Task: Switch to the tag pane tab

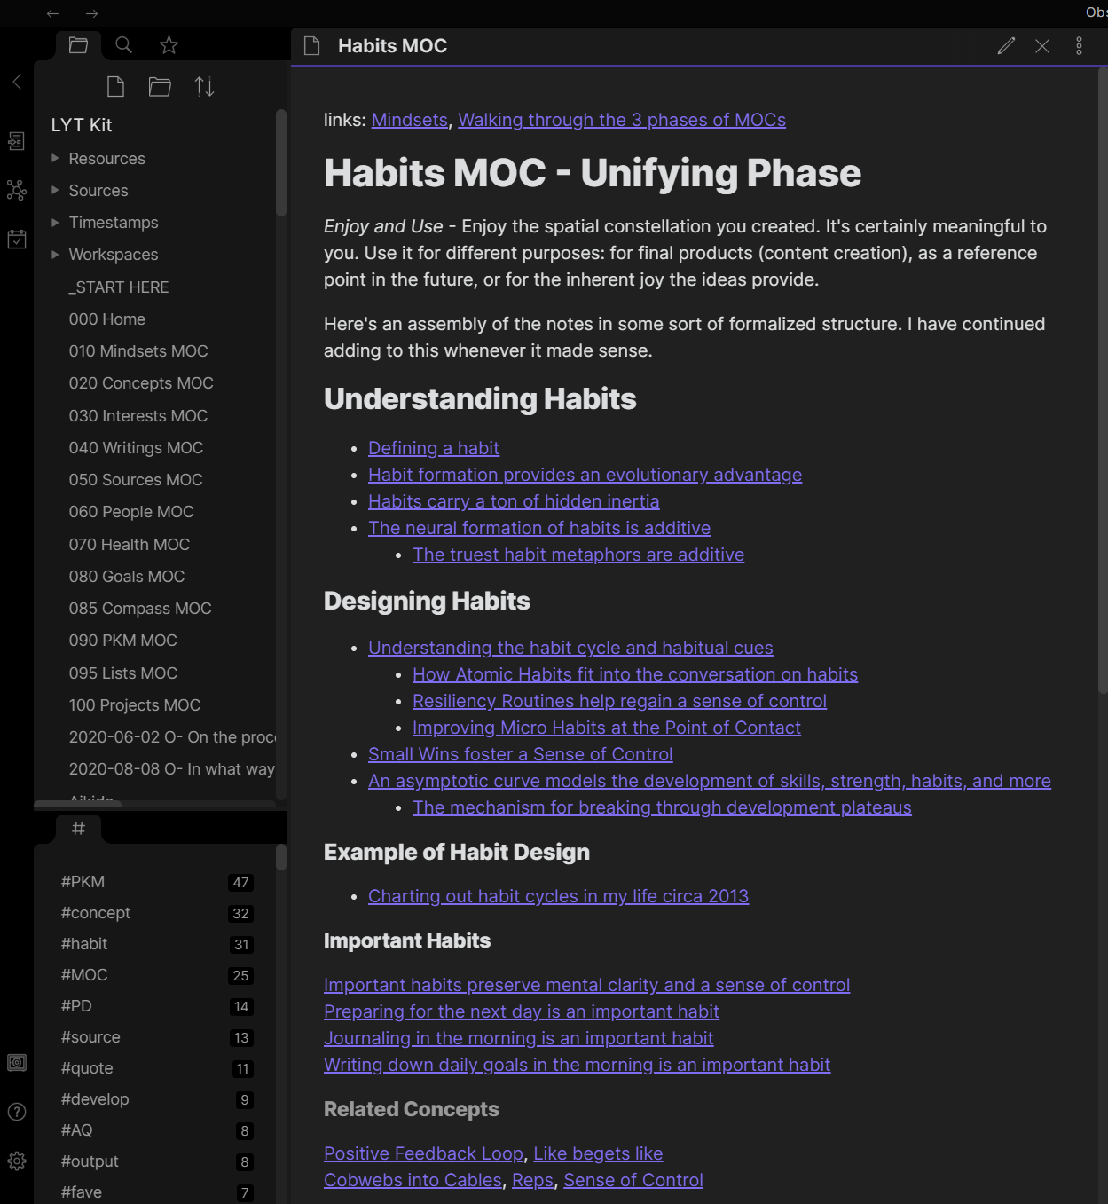Action: click(x=78, y=829)
